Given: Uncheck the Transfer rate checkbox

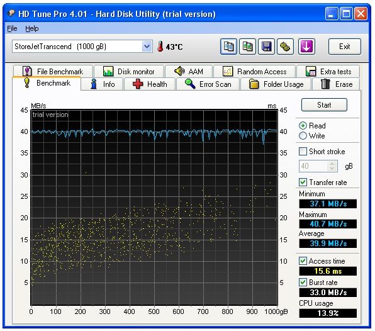Looking at the screenshot, I should coord(303,182).
